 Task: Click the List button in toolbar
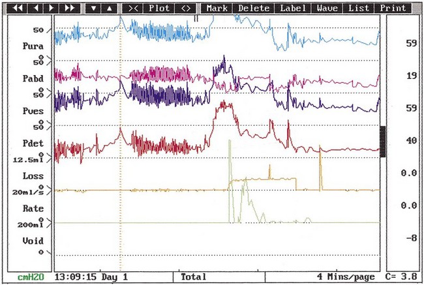point(358,8)
